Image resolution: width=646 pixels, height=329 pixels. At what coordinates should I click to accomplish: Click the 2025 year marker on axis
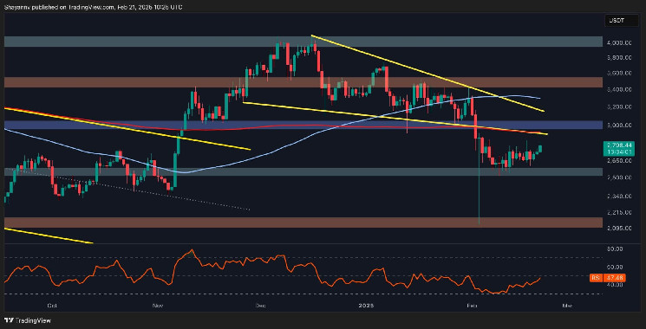click(365, 306)
